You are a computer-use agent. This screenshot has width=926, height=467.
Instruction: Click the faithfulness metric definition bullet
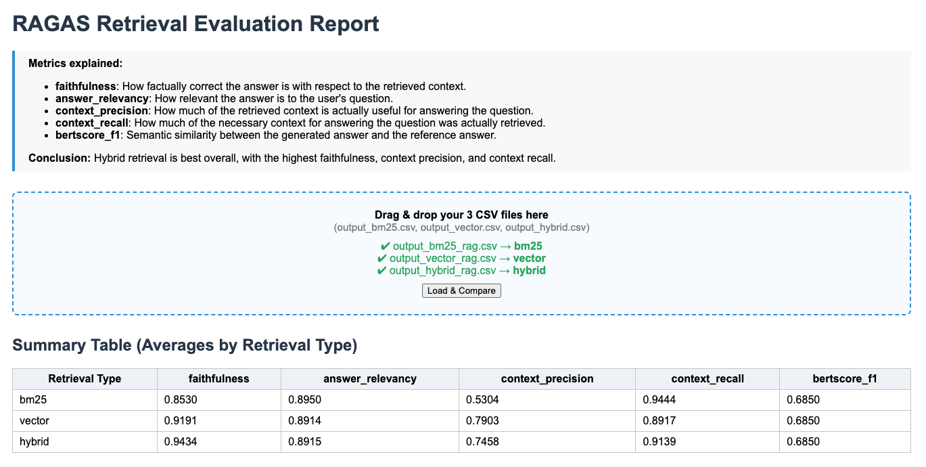click(x=261, y=87)
